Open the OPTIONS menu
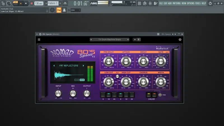 click(191, 3)
